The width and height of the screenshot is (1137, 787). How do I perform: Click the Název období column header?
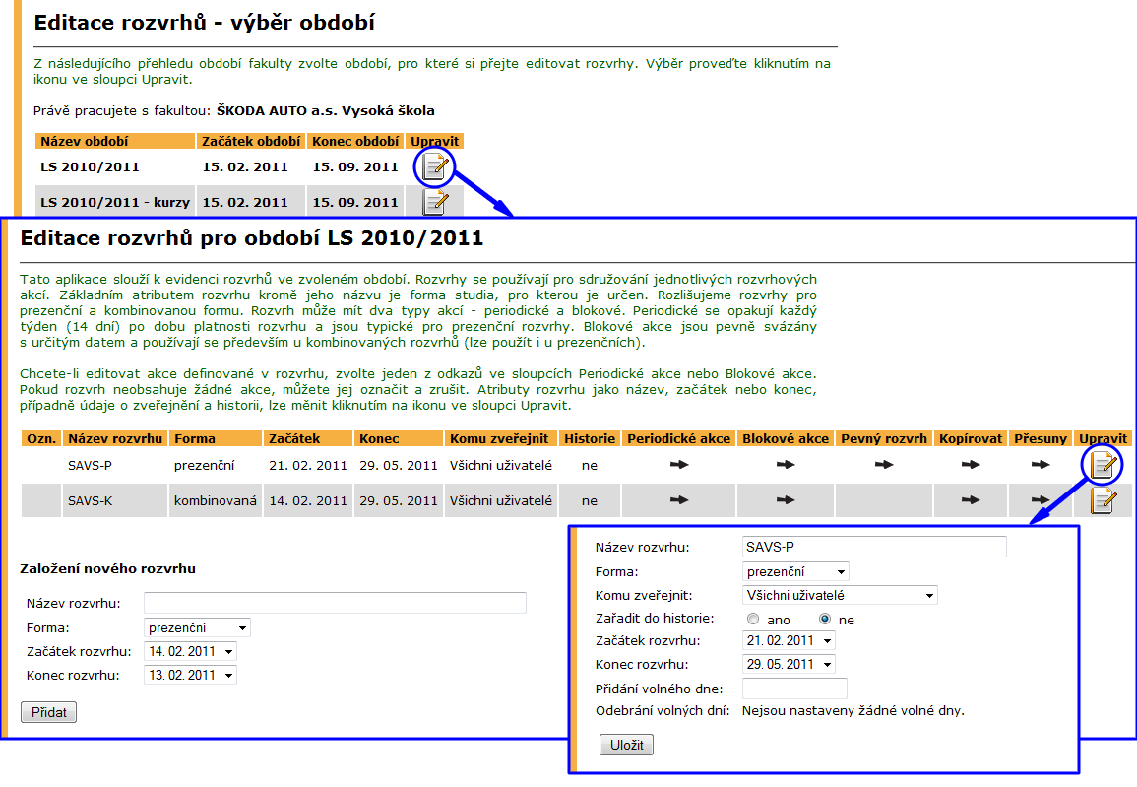click(x=115, y=142)
